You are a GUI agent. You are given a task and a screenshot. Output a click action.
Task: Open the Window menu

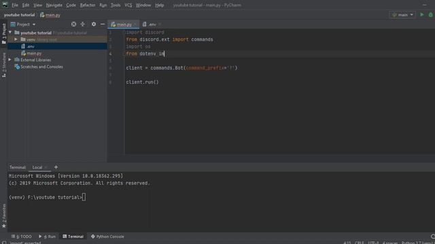tap(143, 5)
